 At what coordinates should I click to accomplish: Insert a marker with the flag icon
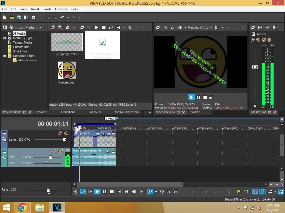tap(239, 191)
